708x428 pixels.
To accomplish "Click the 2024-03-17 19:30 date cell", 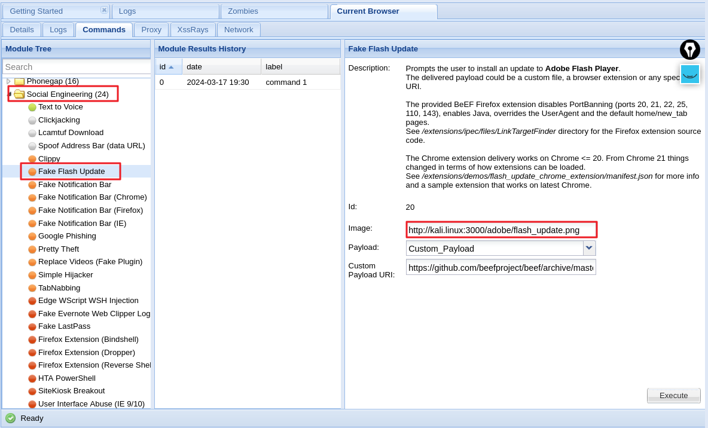I will tap(218, 82).
